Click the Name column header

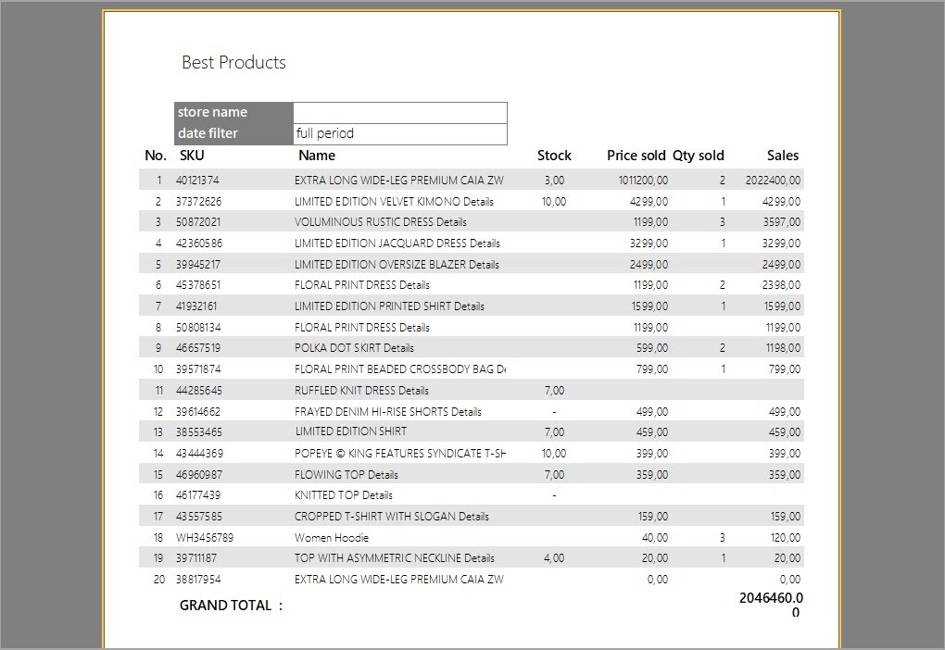click(317, 156)
